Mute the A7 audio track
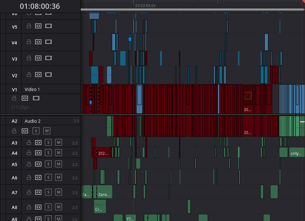 (59, 192)
